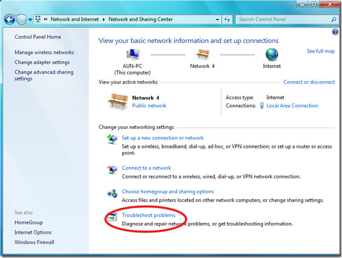Open HomeGroup under See also
Screen dimensions: 342x258
tap(29, 222)
